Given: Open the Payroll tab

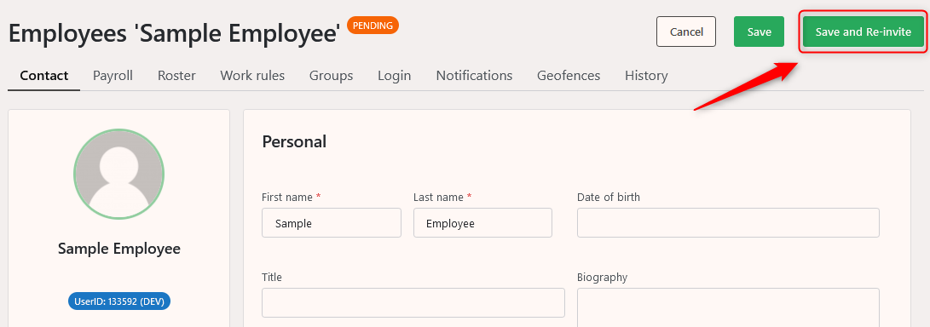Looking at the screenshot, I should coord(113,76).
